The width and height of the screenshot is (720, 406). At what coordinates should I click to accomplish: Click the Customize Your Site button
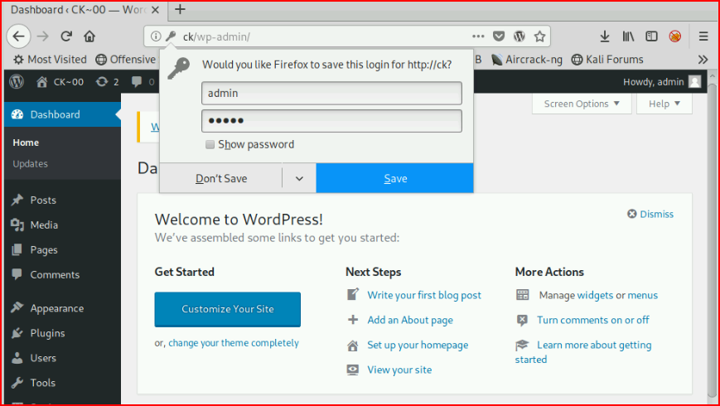pyautogui.click(x=227, y=309)
